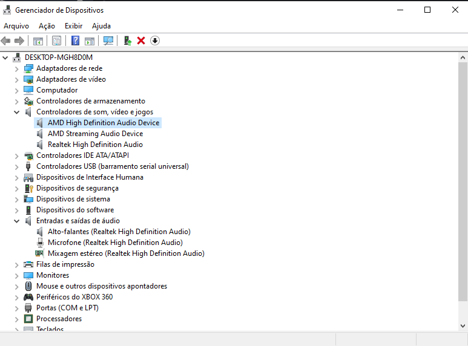Maximize the Gerenciador de Dispositivos window
The width and height of the screenshot is (468, 346).
click(x=427, y=10)
